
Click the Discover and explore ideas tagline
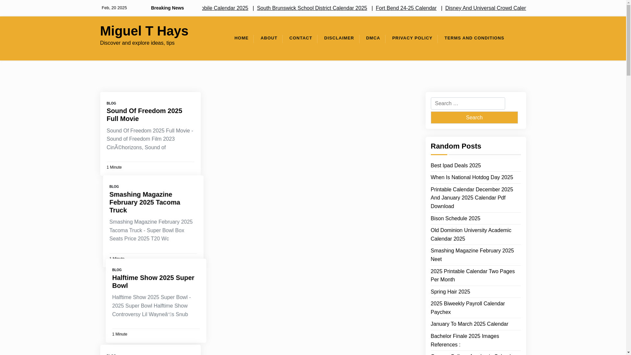pyautogui.click(x=137, y=43)
